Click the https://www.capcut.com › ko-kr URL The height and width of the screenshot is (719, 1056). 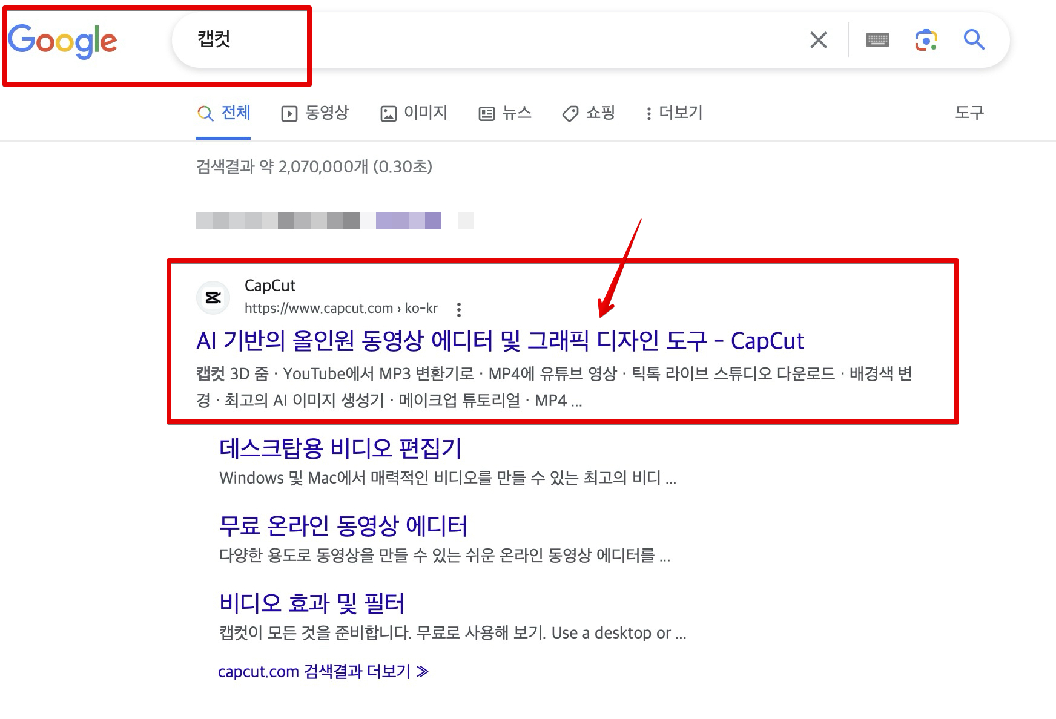point(341,308)
